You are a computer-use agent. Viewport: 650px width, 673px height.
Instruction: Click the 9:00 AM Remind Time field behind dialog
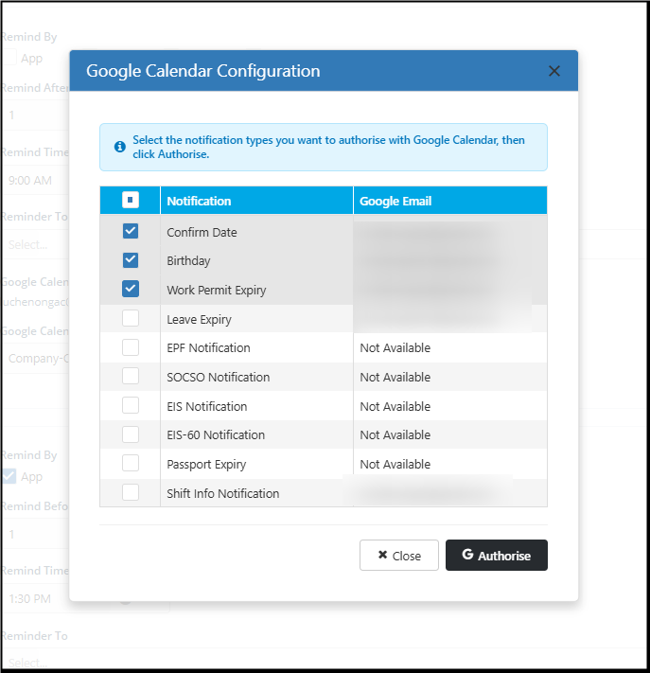(x=36, y=180)
